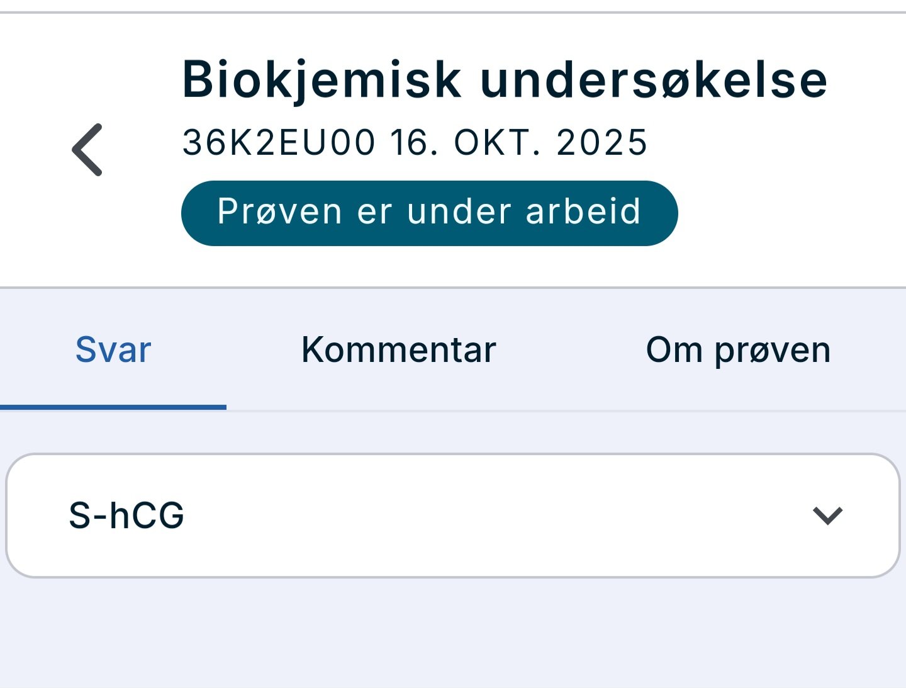Image resolution: width=906 pixels, height=688 pixels.
Task: Click empty area of the S-hCG row
Action: (491, 516)
